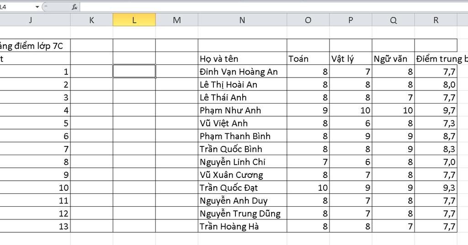The image size is (468, 245).
Task: Select column M header
Action: 177,20
